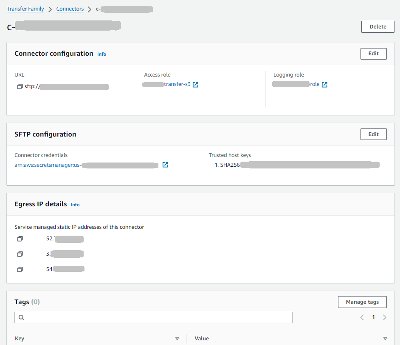
Task: Click the Trusted host keys label
Action: 230,155
